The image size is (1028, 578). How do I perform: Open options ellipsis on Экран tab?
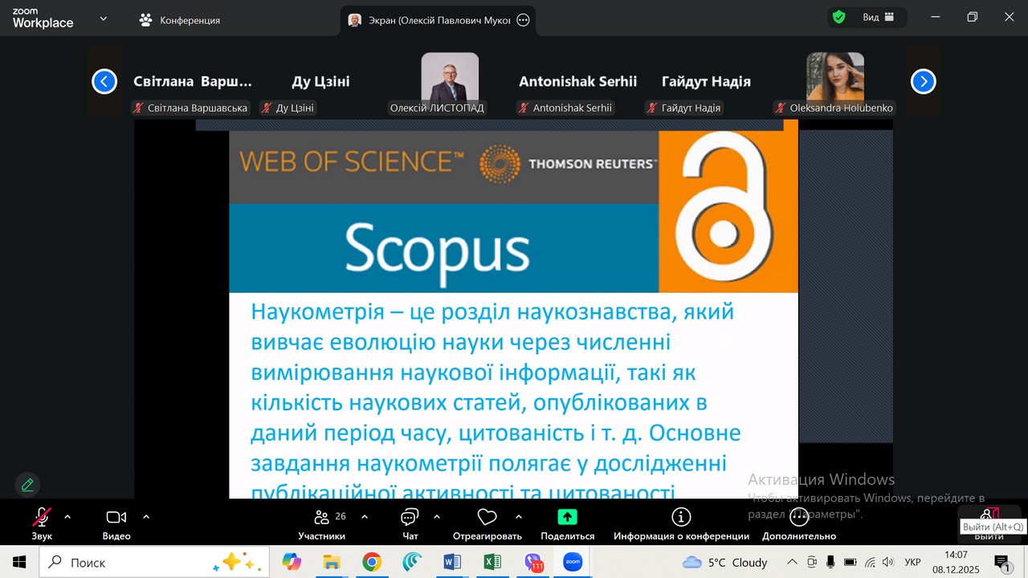524,20
